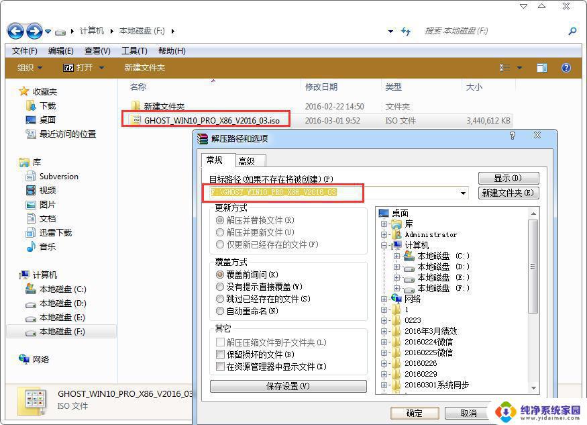This screenshot has width=587, height=425.
Task: Click the Explorer search box
Action: coord(494,31)
